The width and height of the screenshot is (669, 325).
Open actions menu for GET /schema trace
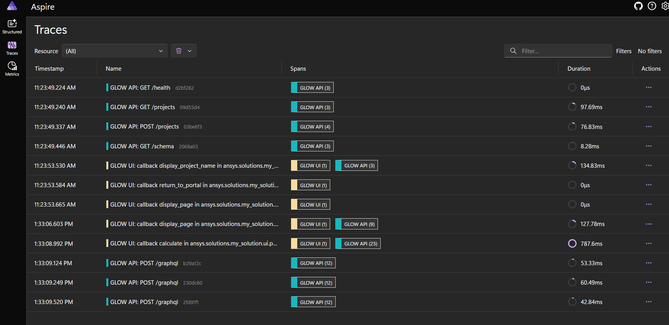649,146
